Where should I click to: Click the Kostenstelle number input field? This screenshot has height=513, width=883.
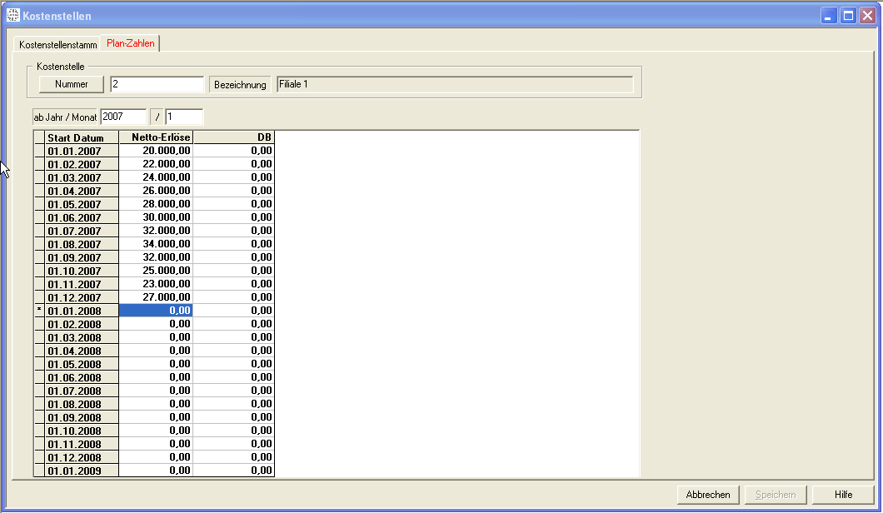[x=157, y=84]
